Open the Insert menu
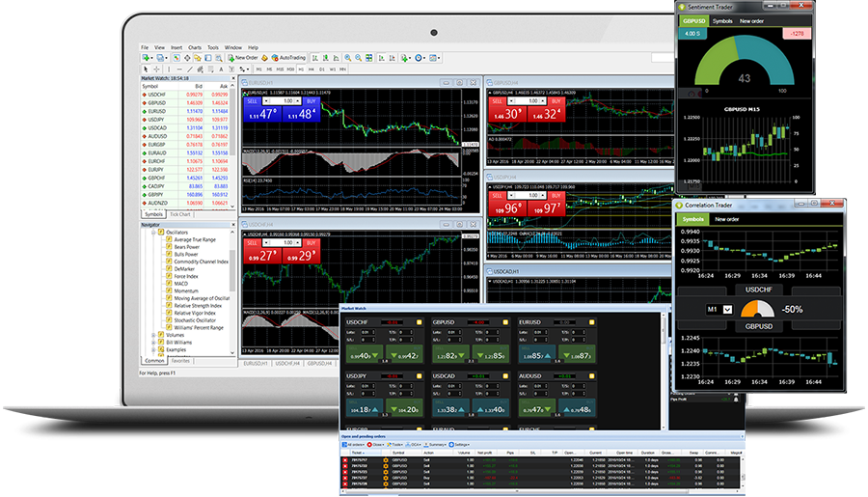The height and width of the screenshot is (497, 868). click(176, 47)
